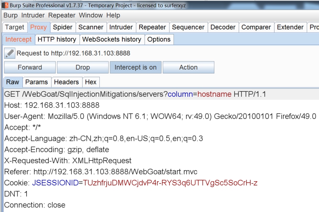Switch to the Comparer tab
Viewport: 319px width, 212px height.
pyautogui.click(x=256, y=27)
